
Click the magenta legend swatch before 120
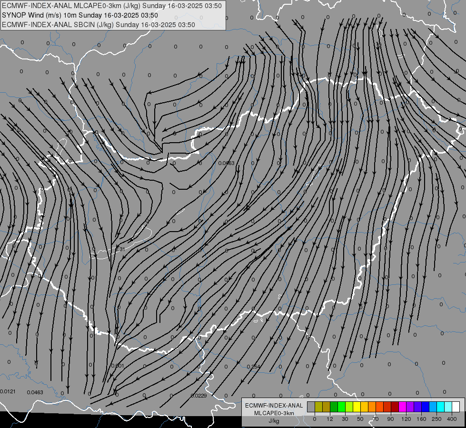tap(403, 407)
